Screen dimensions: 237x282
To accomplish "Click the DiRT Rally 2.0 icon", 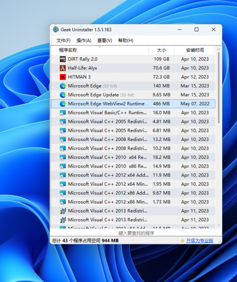I will pyautogui.click(x=63, y=59).
